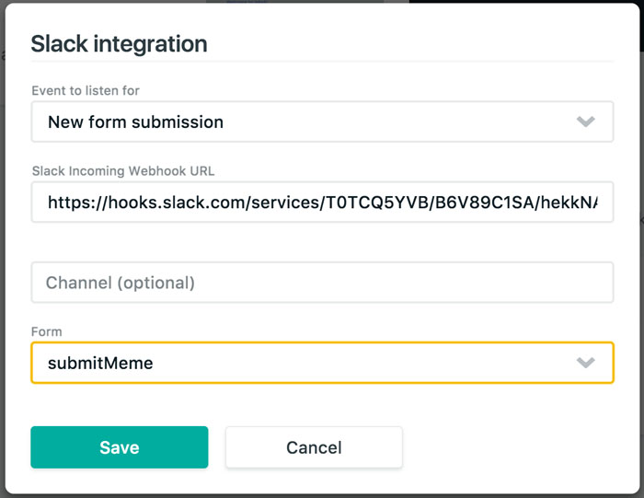Focus the Slack Incoming Webhook URL field

322,203
